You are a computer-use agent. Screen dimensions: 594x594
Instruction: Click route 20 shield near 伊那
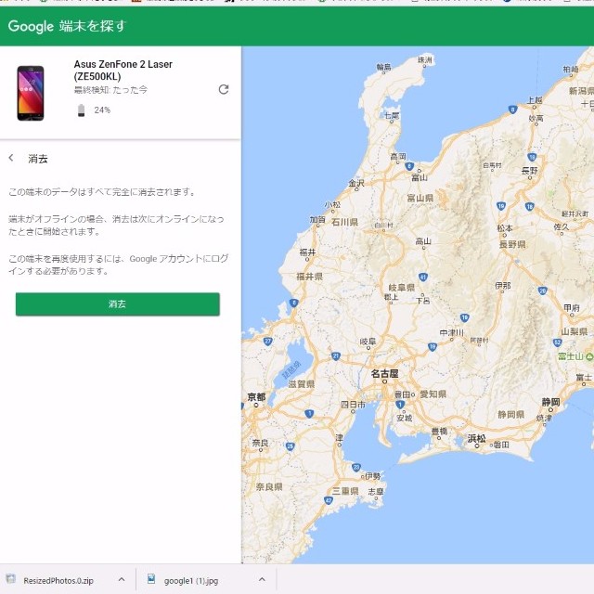pyautogui.click(x=542, y=291)
